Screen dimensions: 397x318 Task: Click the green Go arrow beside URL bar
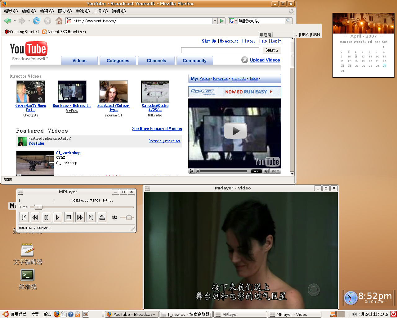point(221,21)
